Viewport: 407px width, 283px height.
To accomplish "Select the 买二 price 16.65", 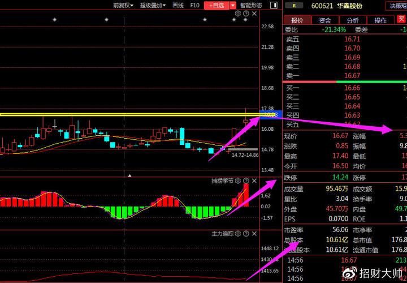I will (x=352, y=97).
